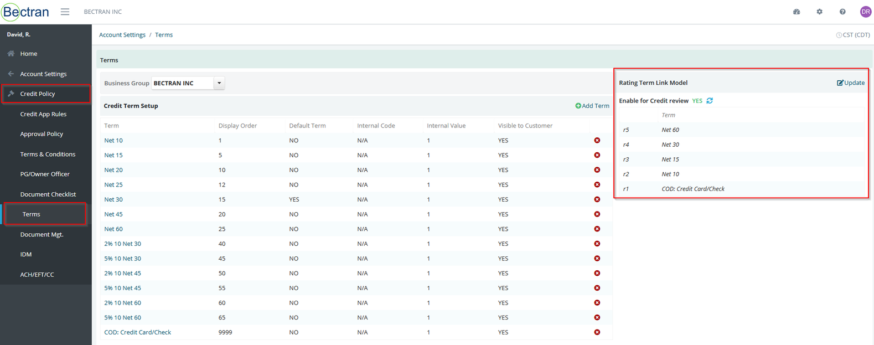
Task: Delete the Net 10 term
Action: pyautogui.click(x=597, y=141)
